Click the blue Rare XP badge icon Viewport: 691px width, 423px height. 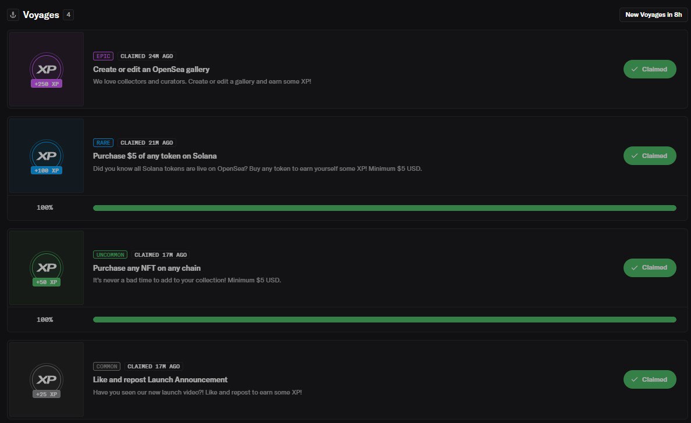47,155
